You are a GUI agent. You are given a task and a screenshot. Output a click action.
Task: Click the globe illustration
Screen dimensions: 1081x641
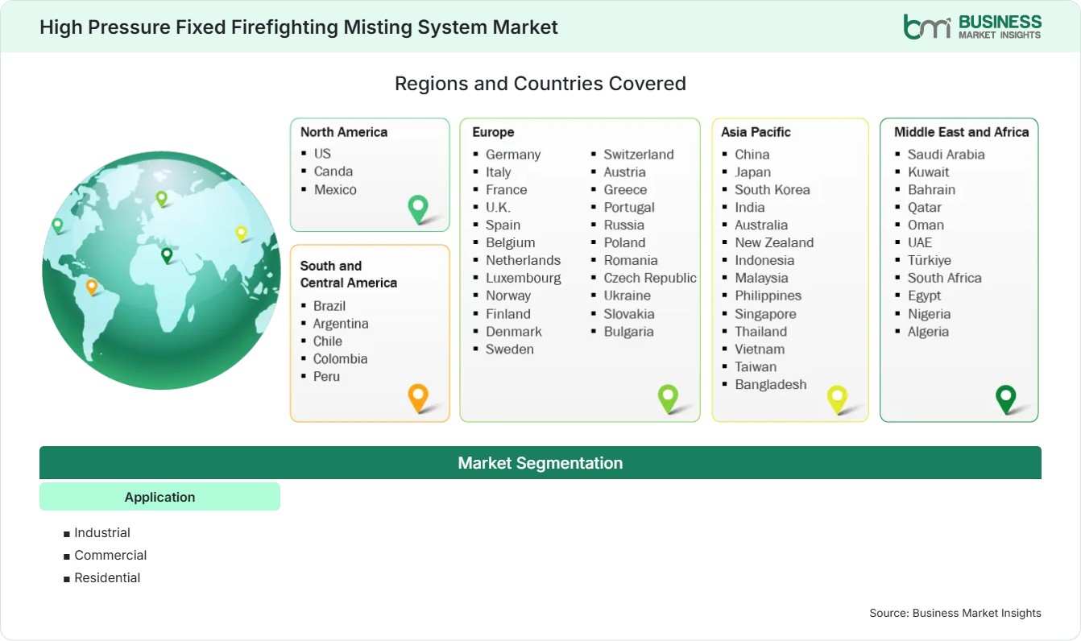coord(161,271)
